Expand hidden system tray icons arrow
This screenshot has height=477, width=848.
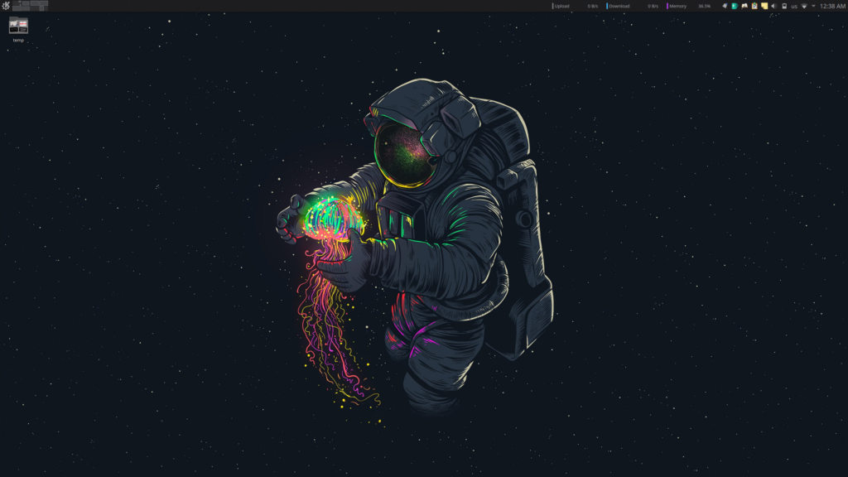(813, 6)
